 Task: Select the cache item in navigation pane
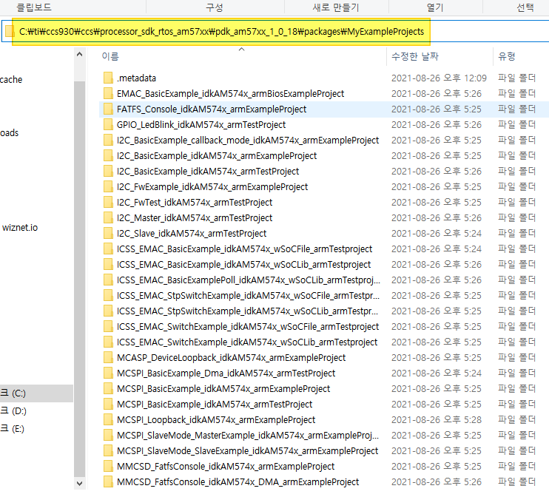(x=11, y=80)
